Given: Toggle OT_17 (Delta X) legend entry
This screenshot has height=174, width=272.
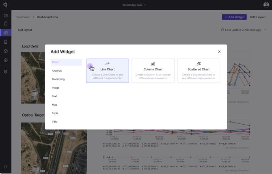Looking at the screenshot, I should tap(131, 146).
